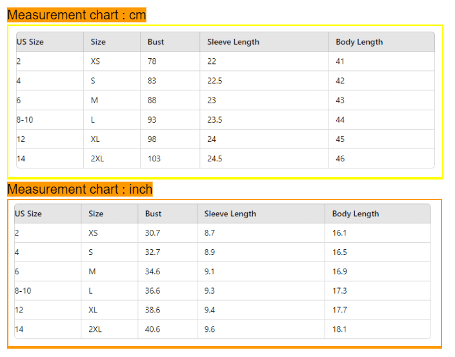
Task: Click the "Measurement chart : inch" heading
Action: coord(80,189)
